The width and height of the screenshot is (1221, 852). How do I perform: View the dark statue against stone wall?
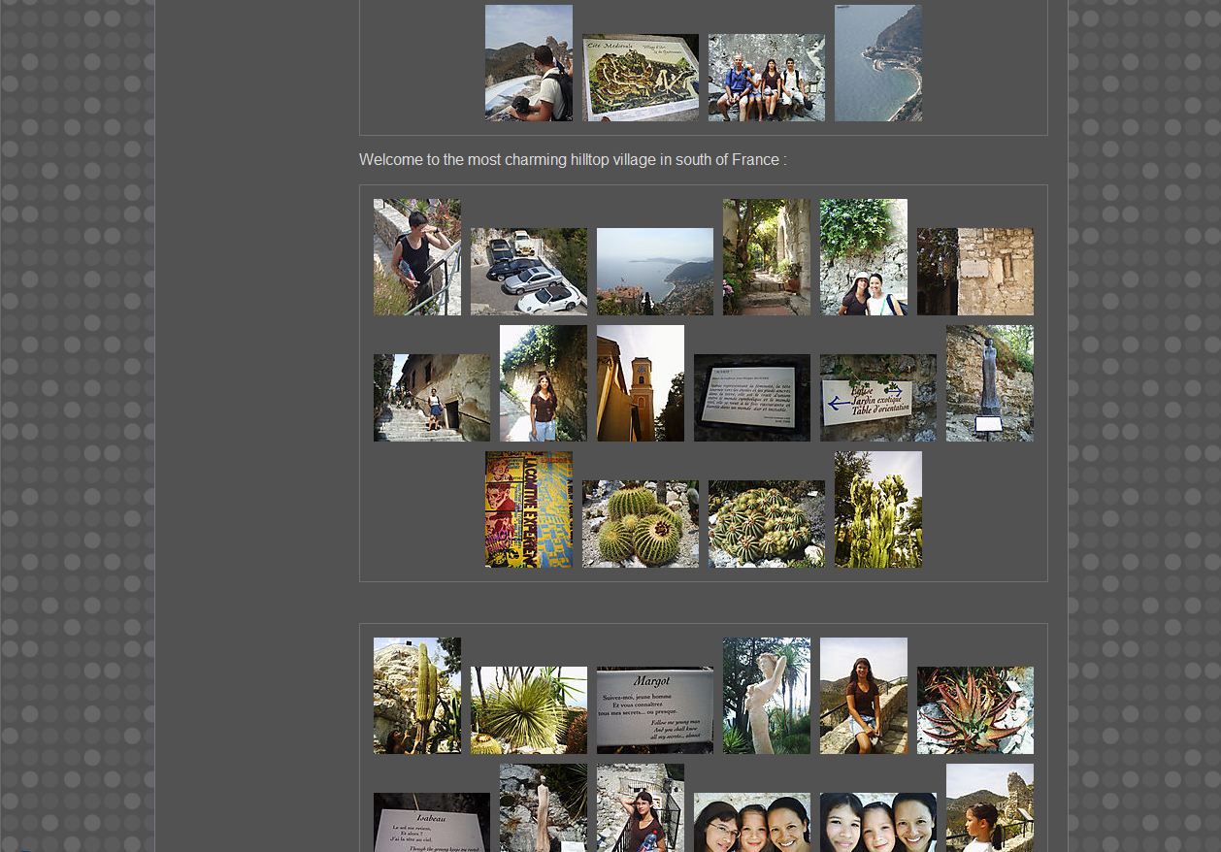click(x=989, y=383)
